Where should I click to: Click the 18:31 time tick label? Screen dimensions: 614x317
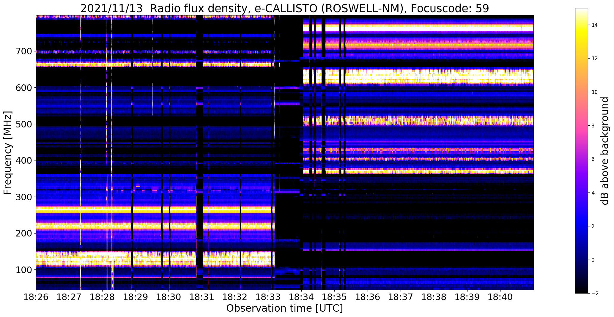[202, 297]
